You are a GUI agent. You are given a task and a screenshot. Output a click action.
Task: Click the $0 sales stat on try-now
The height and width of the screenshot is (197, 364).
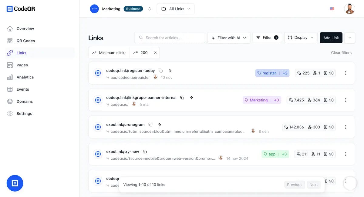point(329,154)
